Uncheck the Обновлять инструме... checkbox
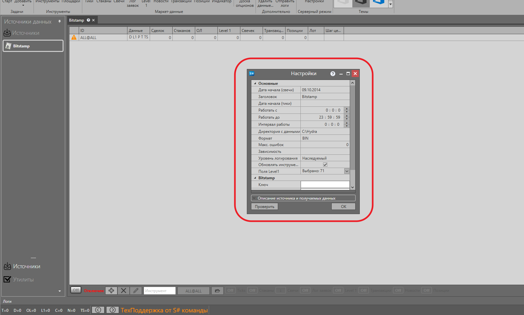 tap(325, 165)
